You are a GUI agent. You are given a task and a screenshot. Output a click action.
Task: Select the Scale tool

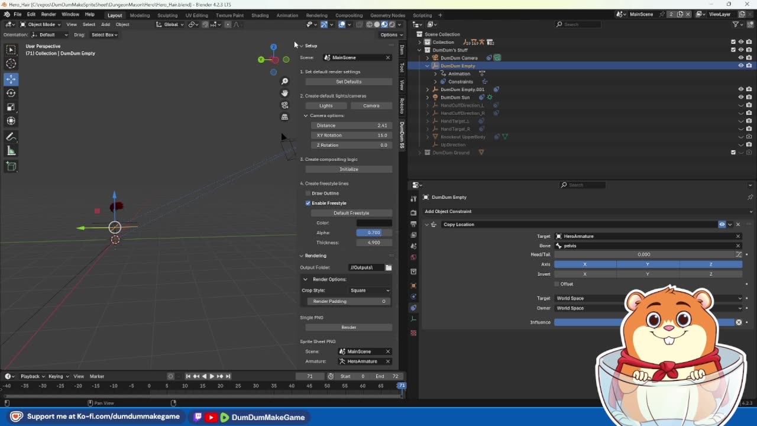11,107
